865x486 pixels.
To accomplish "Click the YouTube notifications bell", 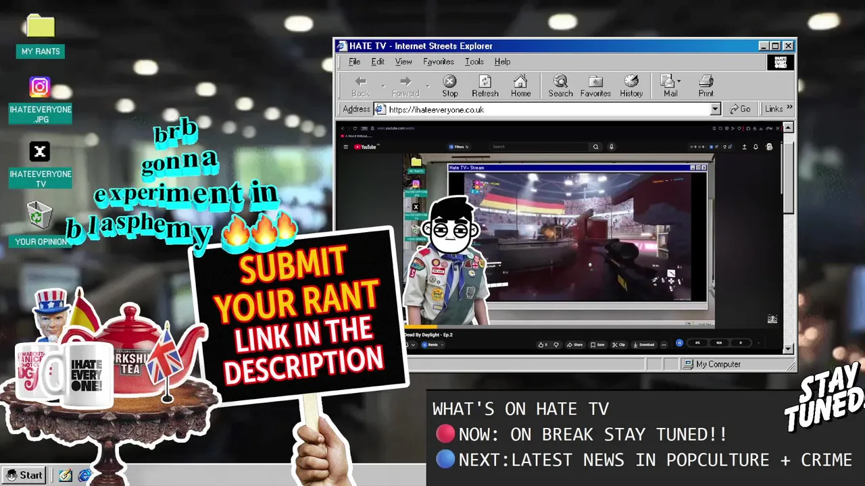I will (756, 146).
